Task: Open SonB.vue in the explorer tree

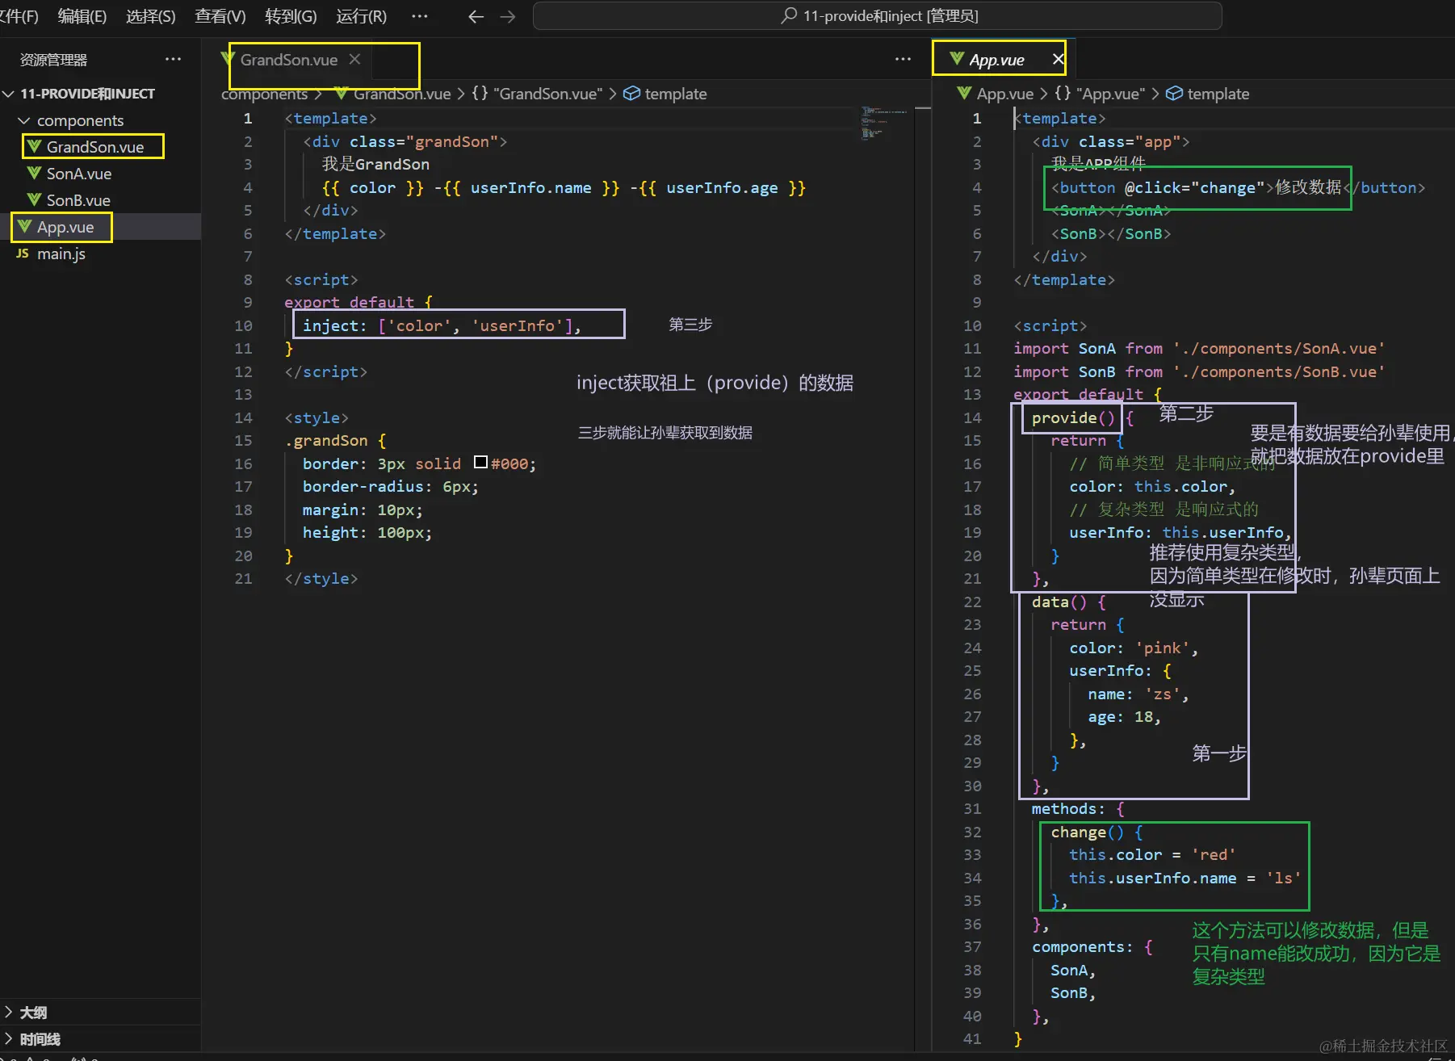Action: click(x=78, y=200)
